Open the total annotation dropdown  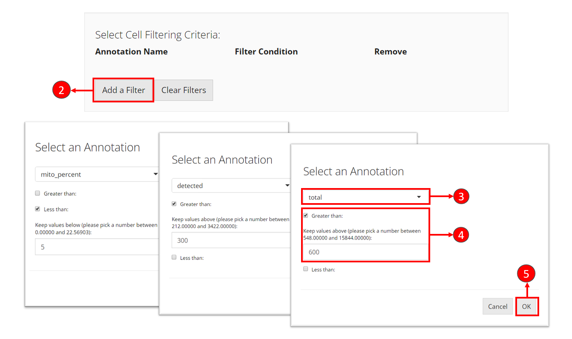coord(365,197)
